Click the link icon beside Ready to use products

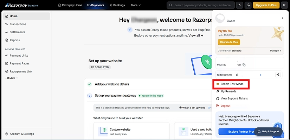click(130, 30)
